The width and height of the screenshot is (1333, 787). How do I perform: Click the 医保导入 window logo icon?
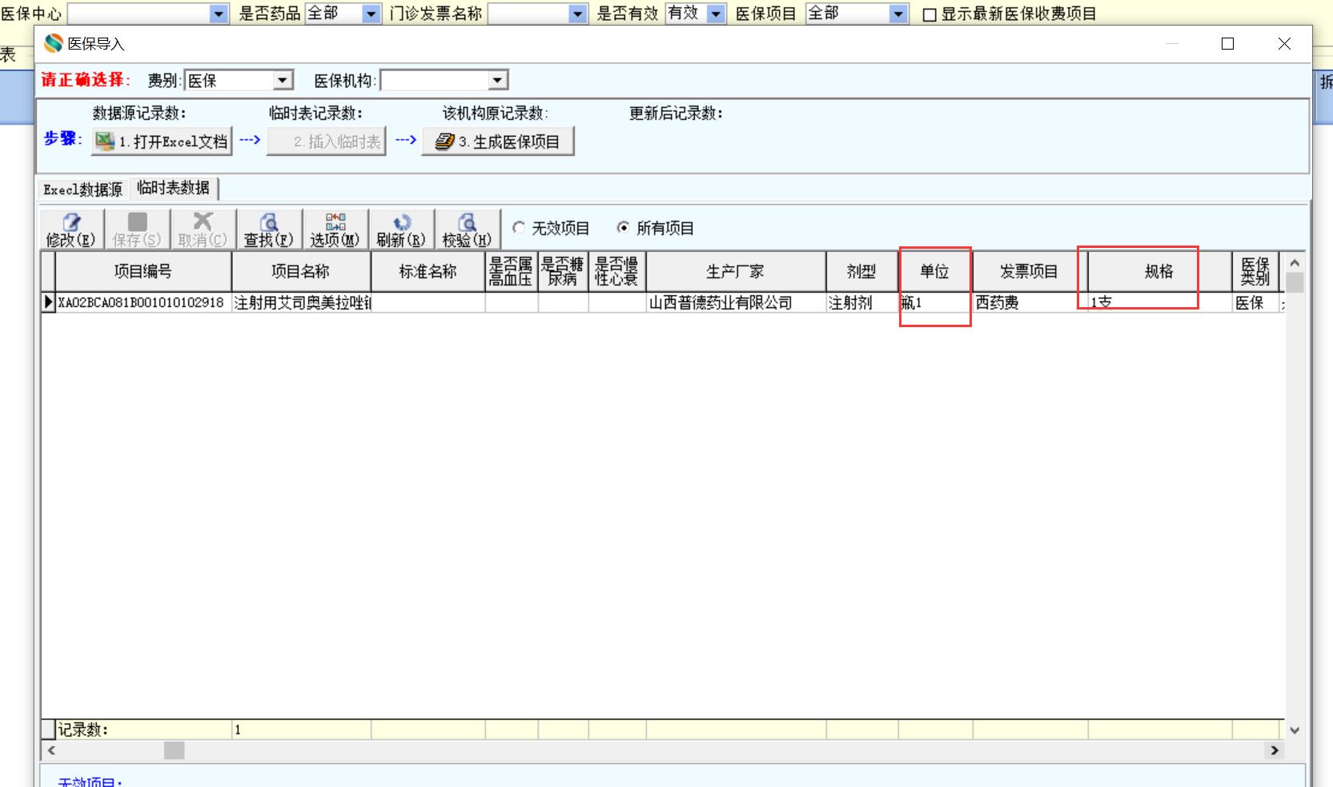(53, 43)
